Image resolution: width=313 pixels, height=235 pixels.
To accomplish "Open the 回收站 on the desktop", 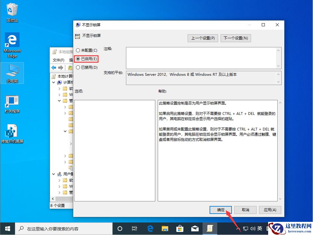I will [12, 11].
